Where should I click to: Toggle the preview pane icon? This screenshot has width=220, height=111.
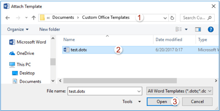tap(198, 29)
